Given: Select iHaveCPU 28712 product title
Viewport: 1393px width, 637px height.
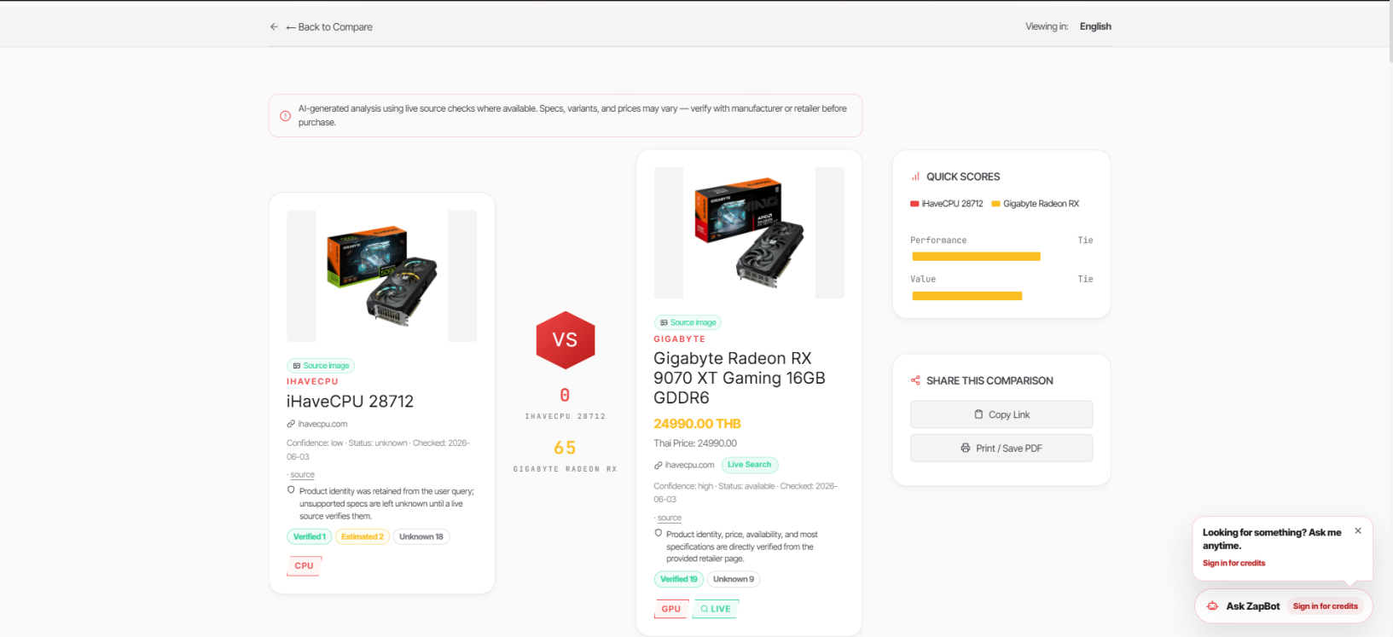Looking at the screenshot, I should point(350,402).
